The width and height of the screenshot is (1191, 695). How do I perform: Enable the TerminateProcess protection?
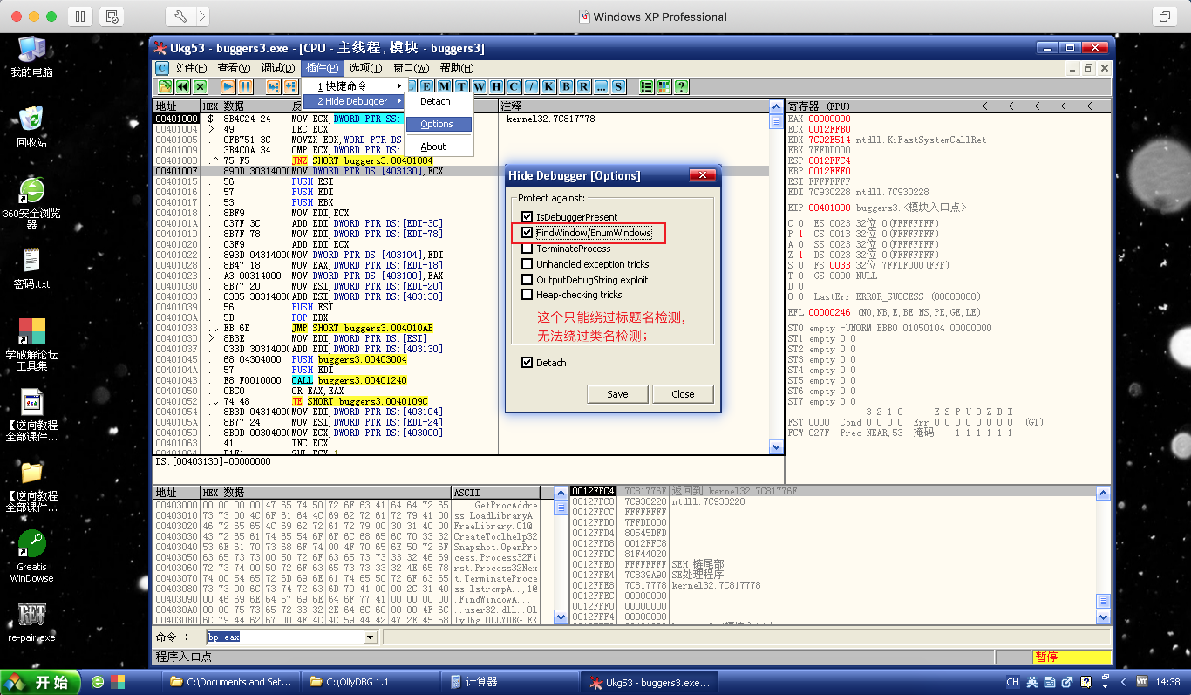[527, 248]
